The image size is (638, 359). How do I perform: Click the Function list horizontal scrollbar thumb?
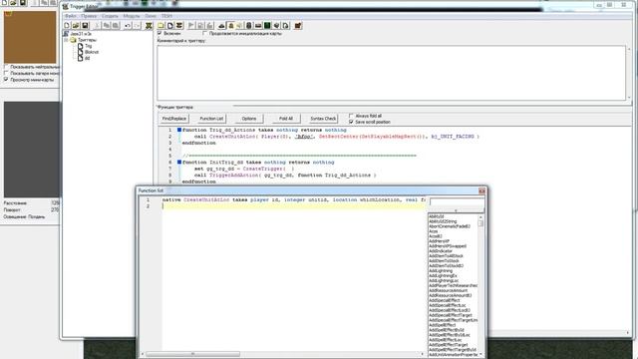click(x=192, y=354)
